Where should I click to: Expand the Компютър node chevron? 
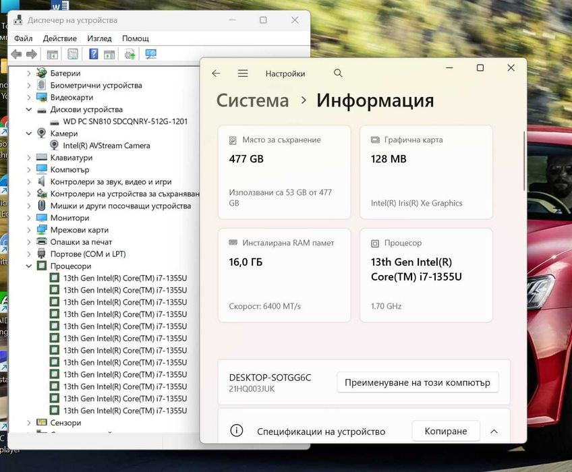tap(29, 170)
